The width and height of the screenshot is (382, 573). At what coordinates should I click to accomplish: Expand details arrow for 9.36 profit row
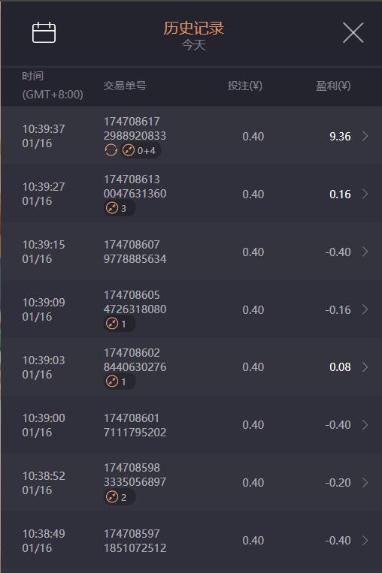pos(365,136)
